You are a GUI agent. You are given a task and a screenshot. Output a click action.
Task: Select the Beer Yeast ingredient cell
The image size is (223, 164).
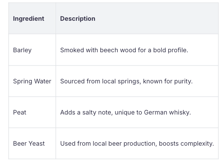29,144
